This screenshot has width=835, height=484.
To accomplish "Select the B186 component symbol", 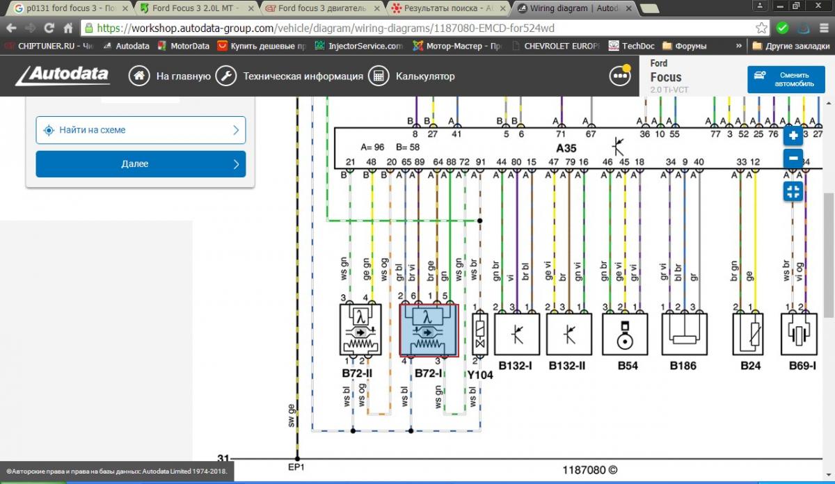I will pyautogui.click(x=683, y=334).
